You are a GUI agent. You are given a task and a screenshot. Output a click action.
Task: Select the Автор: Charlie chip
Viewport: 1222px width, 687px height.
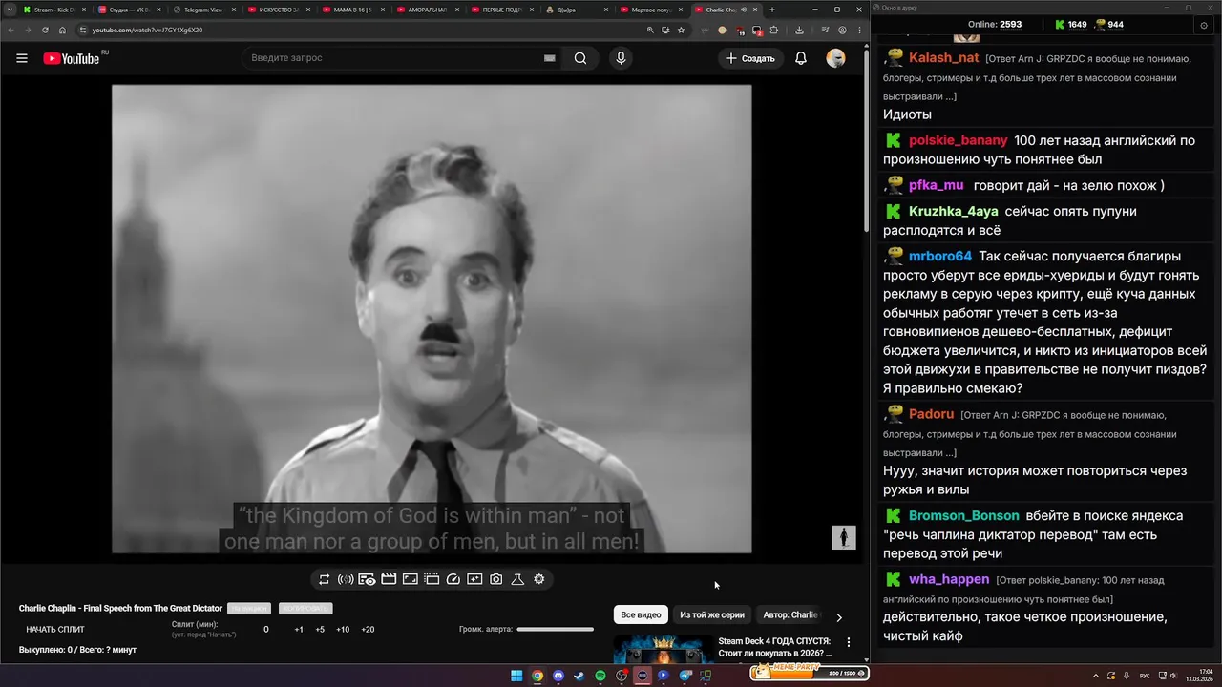(x=790, y=615)
